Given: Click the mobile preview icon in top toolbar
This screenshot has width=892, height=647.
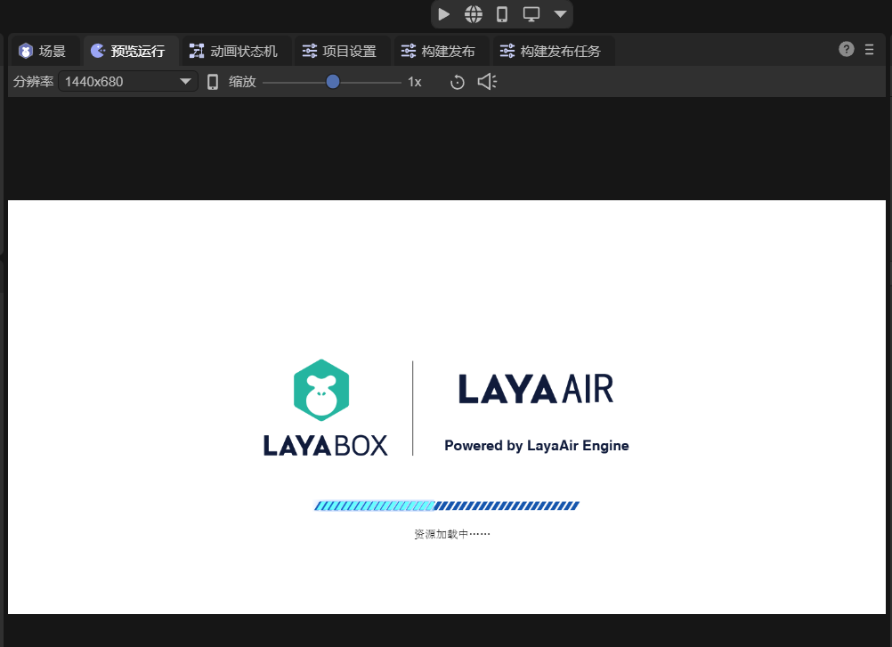Looking at the screenshot, I should coord(502,14).
